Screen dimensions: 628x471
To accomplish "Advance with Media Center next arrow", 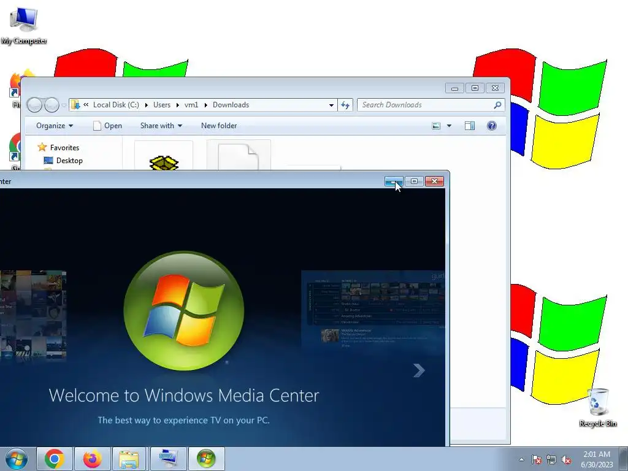I will click(x=419, y=370).
